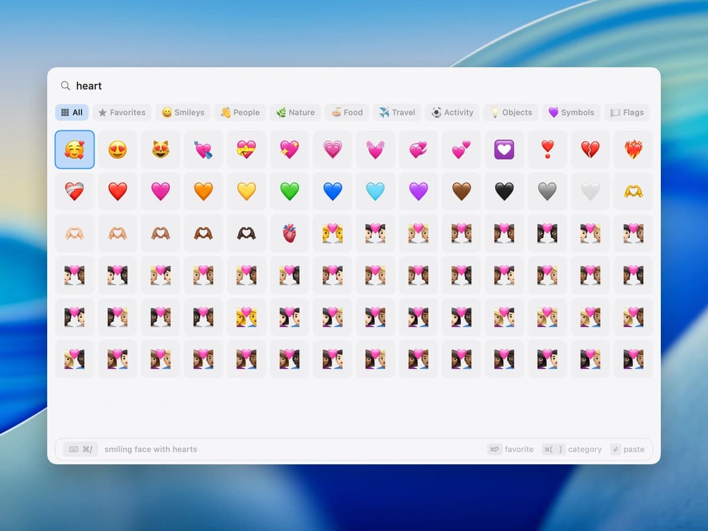Pick the green heart emoji

pos(290,192)
